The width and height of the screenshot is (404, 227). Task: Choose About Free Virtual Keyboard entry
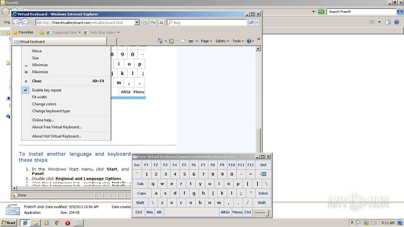57,127
